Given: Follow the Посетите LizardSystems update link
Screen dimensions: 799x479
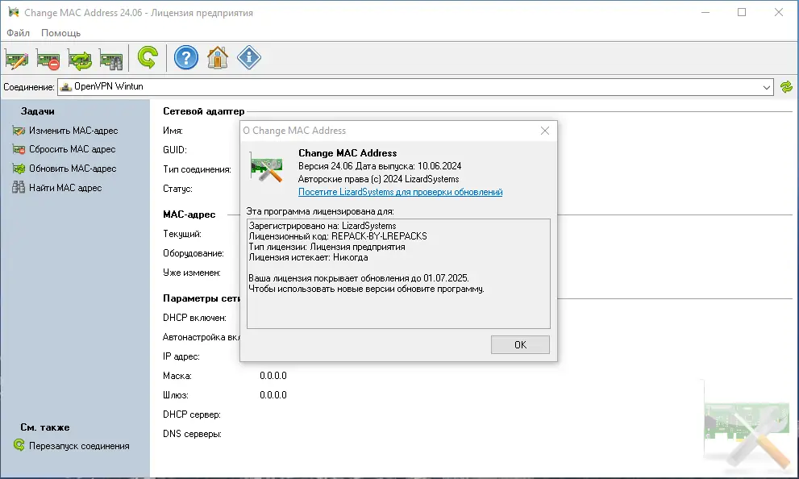Looking at the screenshot, I should (400, 192).
